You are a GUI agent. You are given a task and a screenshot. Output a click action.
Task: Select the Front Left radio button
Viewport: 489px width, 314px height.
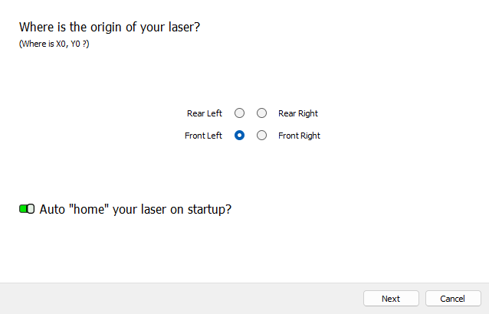point(240,136)
